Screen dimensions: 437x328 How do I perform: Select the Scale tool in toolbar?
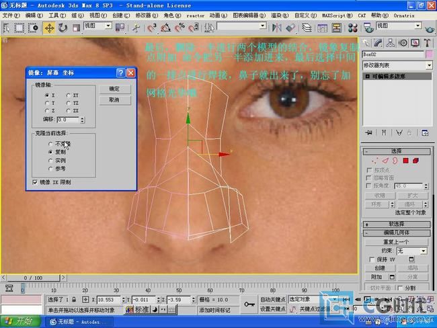tap(76, 28)
